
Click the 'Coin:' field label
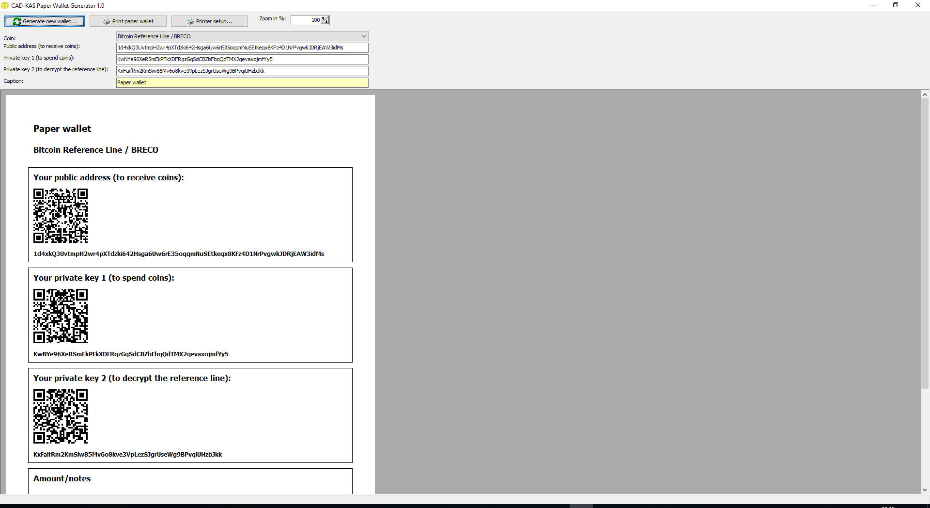click(10, 38)
